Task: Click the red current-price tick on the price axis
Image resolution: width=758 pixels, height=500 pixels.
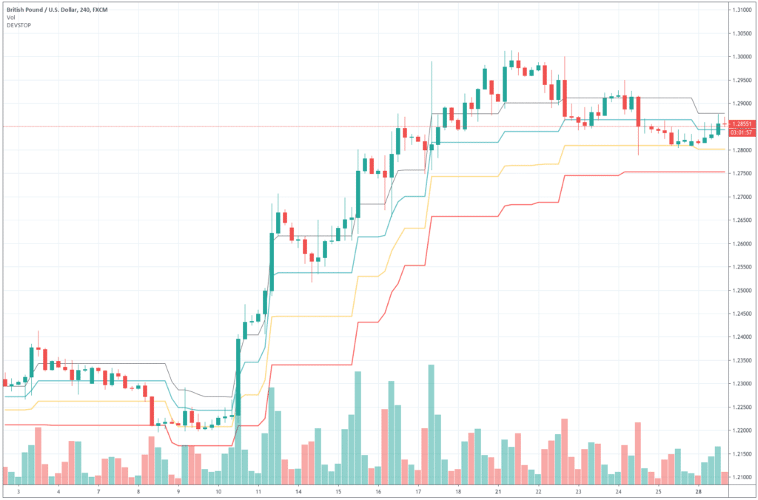Action: coord(729,126)
